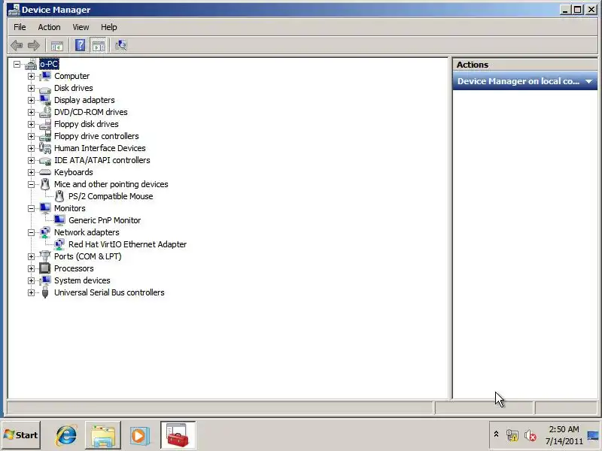Viewport: 602px width, 451px height.
Task: Open the Action menu
Action: click(x=49, y=27)
